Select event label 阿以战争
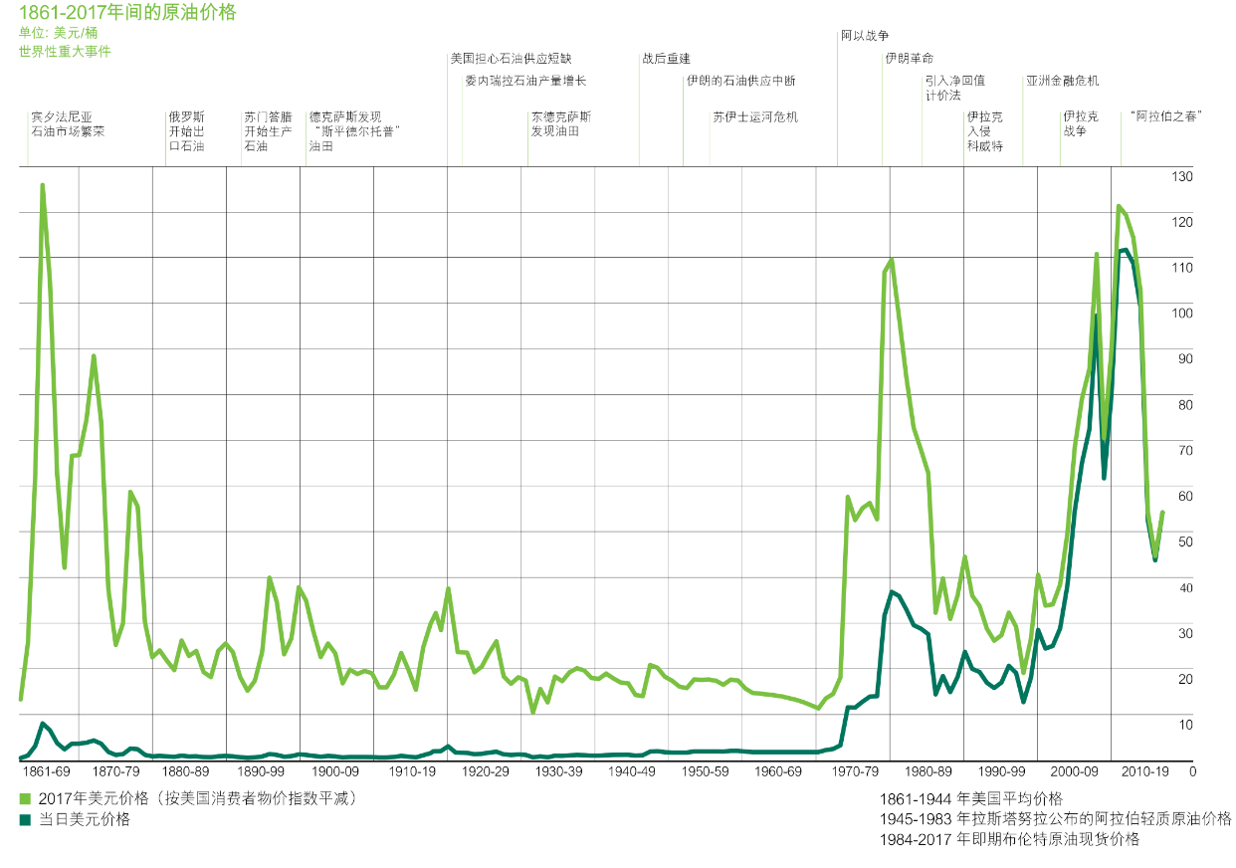 click(x=865, y=36)
